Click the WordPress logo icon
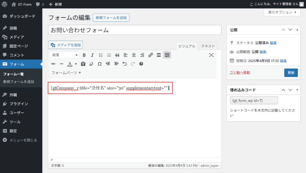This screenshot has width=306, height=173. pos(4,4)
